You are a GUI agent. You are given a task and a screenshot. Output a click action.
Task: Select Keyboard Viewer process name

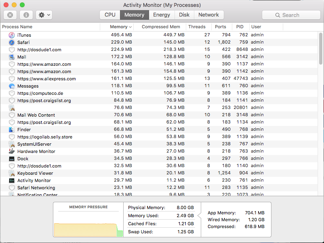tap(35, 173)
